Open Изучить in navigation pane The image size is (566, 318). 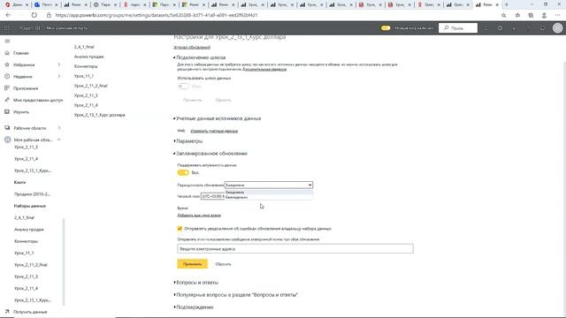pyautogui.click(x=21, y=112)
